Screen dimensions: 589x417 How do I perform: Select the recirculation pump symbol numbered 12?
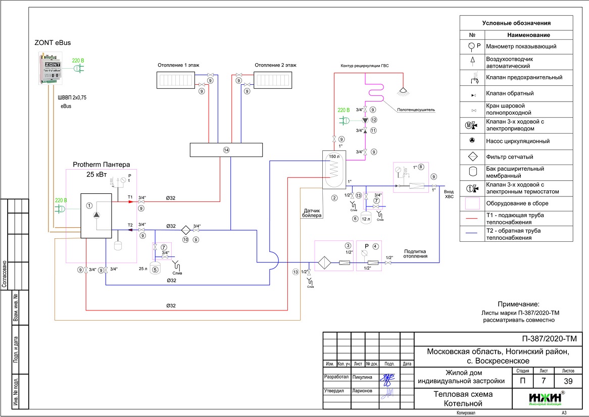tap(365, 121)
